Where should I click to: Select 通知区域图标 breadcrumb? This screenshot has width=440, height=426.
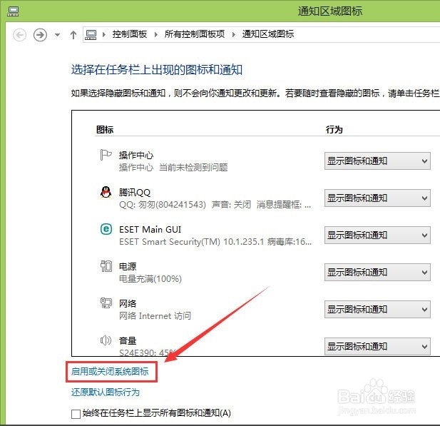268,34
